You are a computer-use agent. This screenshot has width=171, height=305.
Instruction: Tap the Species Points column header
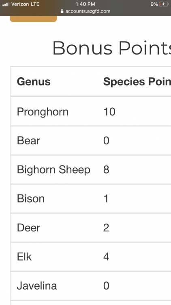click(x=137, y=81)
